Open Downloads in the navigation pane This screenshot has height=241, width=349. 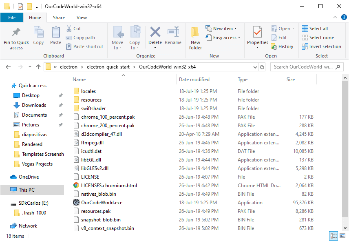34,105
